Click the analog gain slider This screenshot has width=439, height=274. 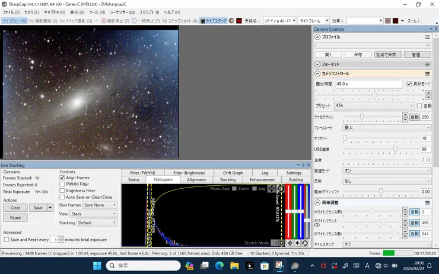[x=362, y=117]
